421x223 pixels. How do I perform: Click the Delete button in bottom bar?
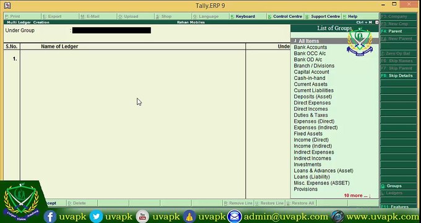click(82, 203)
